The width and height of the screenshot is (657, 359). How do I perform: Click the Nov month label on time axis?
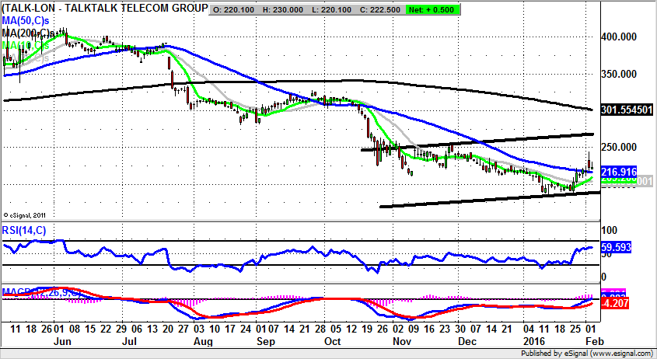coord(401,340)
